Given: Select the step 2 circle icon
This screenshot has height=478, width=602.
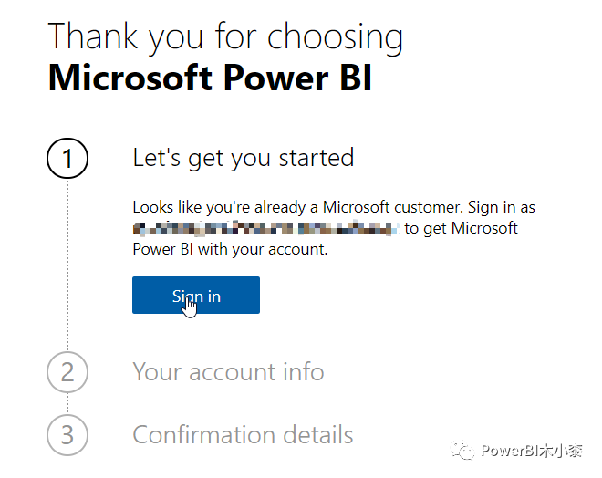Looking at the screenshot, I should 67,371.
